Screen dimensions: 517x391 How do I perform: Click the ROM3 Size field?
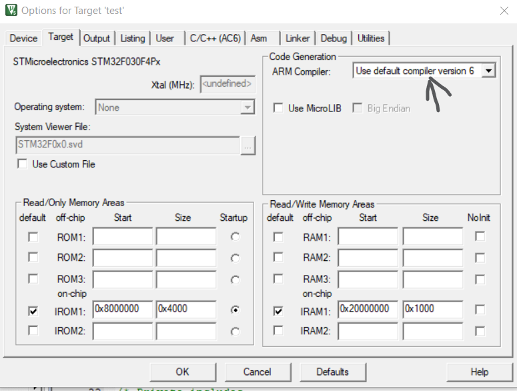[x=186, y=280]
